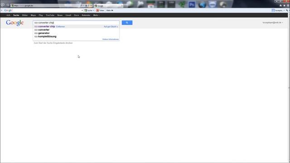This screenshot has width=290, height=163.
Task: Click the browser tools gear icon
Action: coord(288,5)
